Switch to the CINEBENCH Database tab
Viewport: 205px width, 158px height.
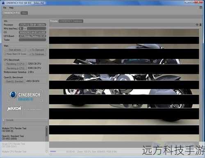(71, 21)
